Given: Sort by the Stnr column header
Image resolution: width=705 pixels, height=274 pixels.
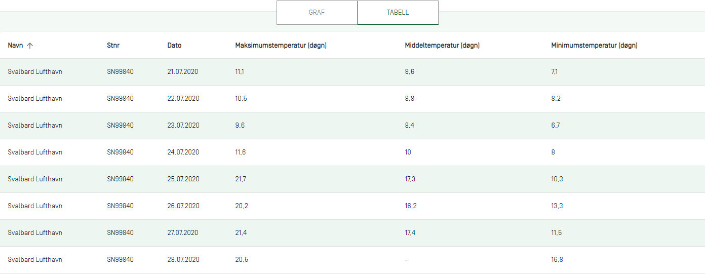Looking at the screenshot, I should click(113, 46).
